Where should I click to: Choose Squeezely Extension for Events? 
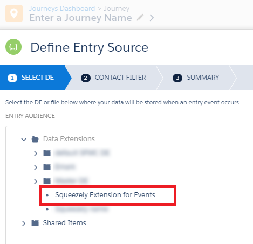[x=105, y=195]
